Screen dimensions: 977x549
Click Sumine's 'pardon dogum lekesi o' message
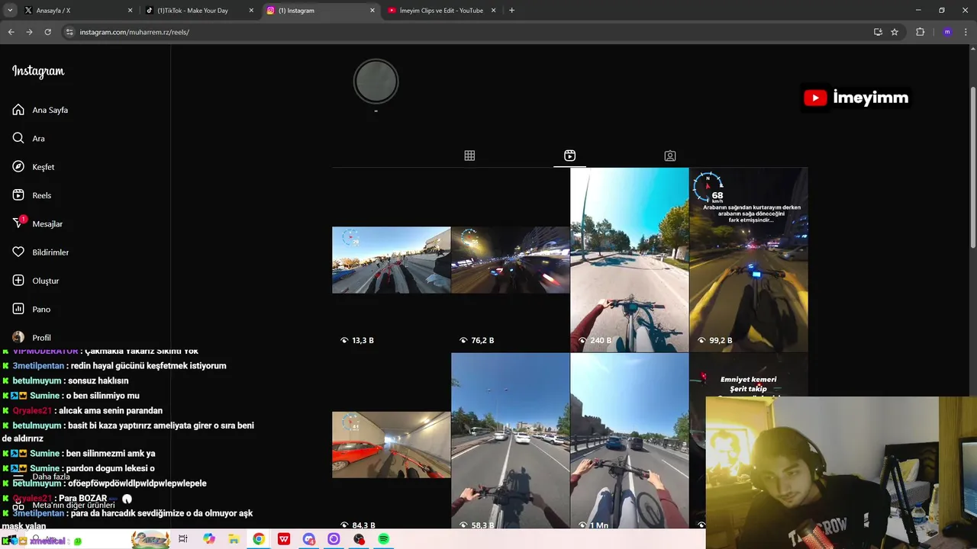coord(111,468)
